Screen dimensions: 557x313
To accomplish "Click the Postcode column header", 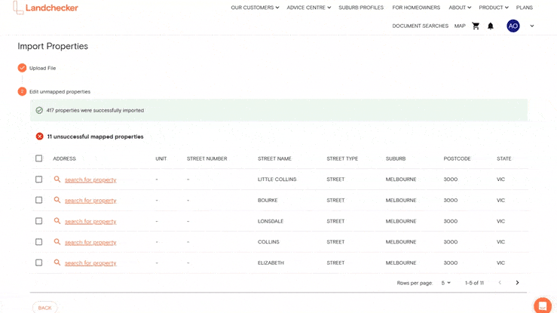I will pos(457,158).
